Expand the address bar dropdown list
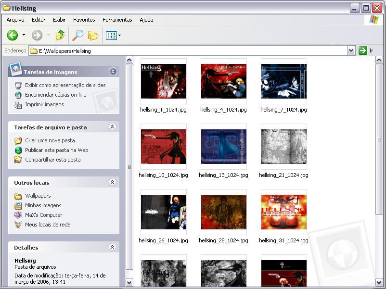386x289 pixels. coord(351,50)
